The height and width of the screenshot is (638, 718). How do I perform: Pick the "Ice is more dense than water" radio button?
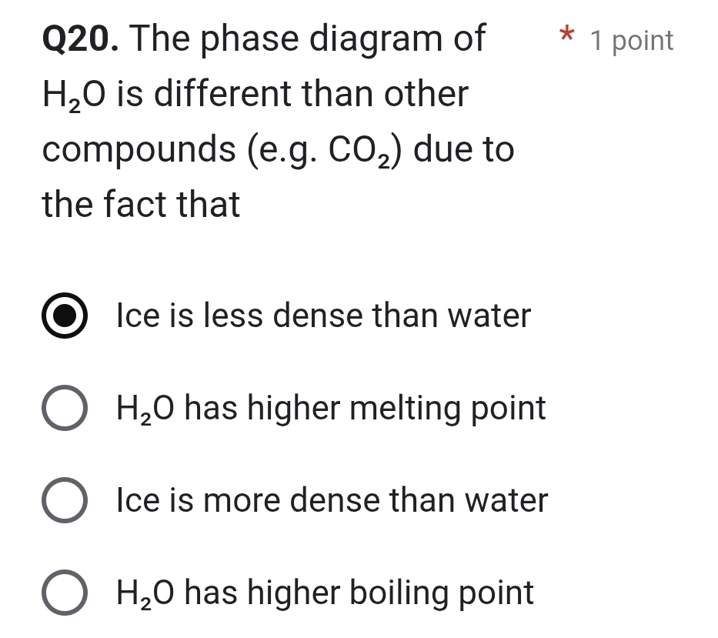[x=65, y=500]
